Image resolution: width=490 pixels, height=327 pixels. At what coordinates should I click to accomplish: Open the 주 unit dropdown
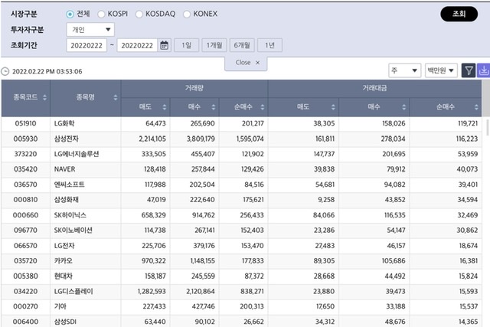coord(404,70)
